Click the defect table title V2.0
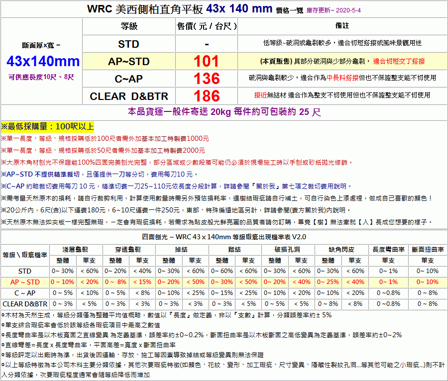448x381 pixels. coord(224,237)
